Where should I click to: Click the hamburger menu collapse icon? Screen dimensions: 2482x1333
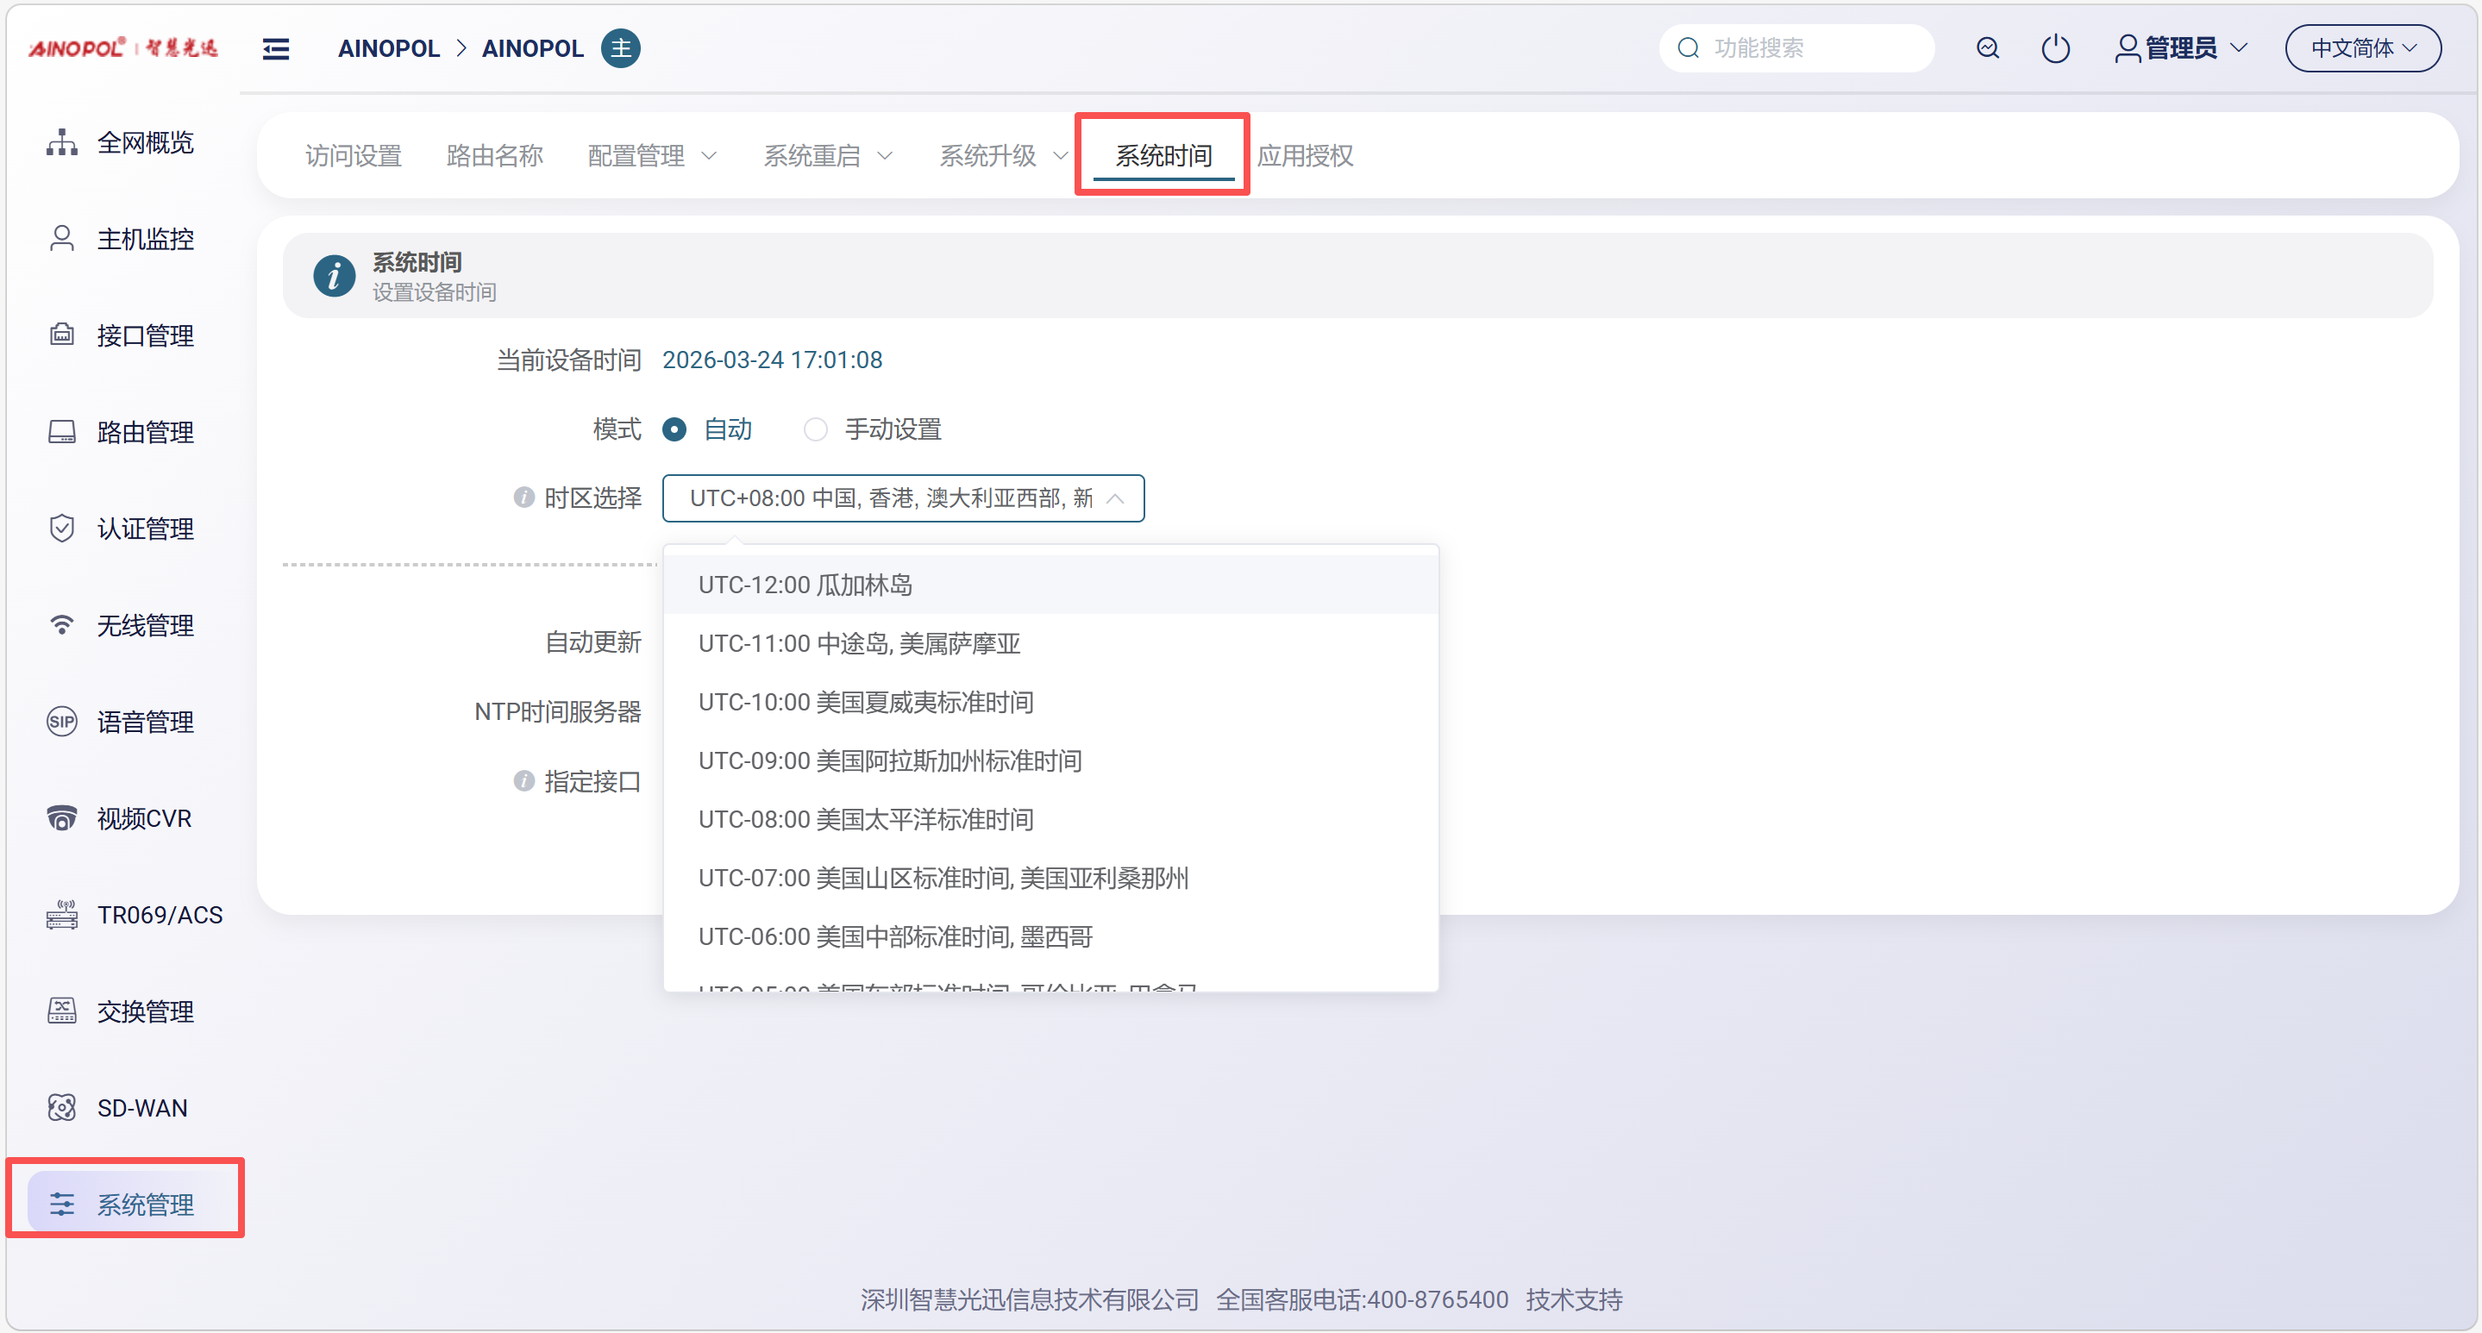[x=276, y=48]
